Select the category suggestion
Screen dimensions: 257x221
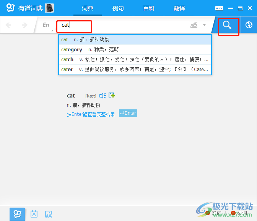(135, 49)
